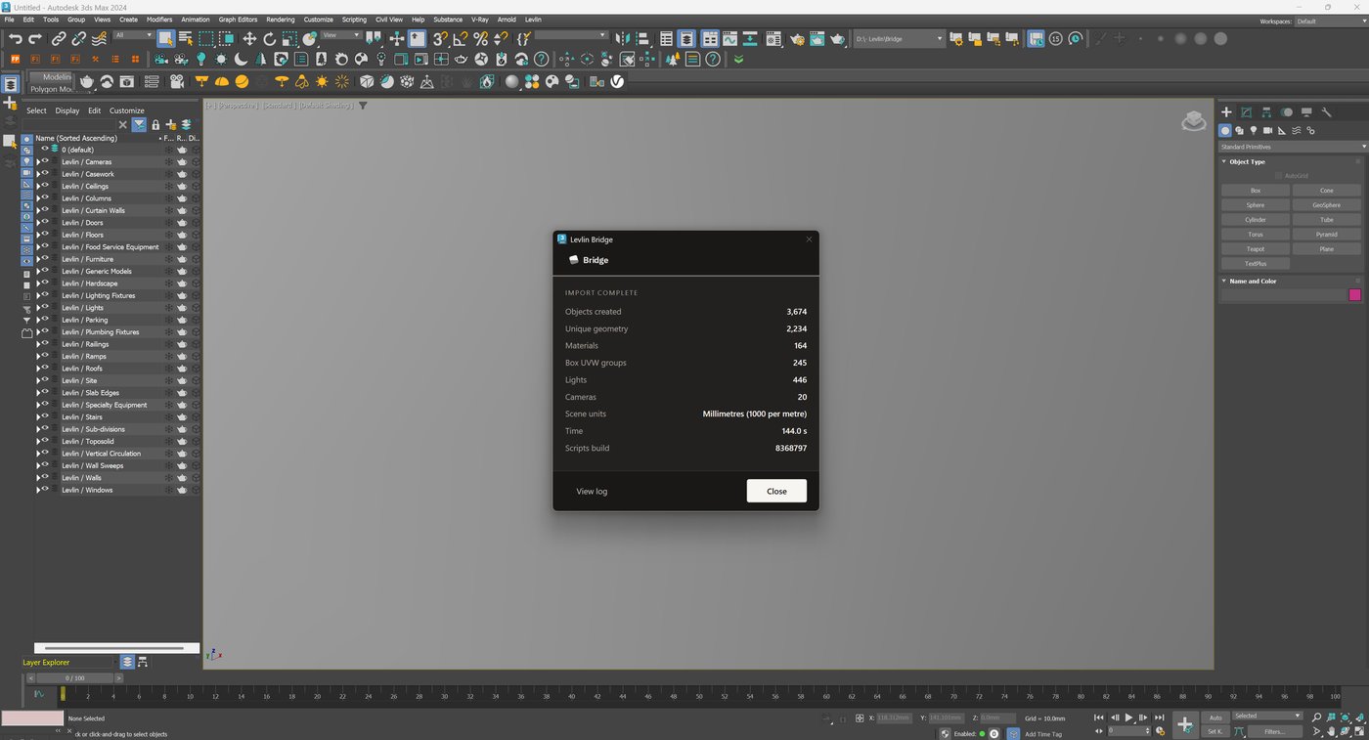Activate the Select and Rotate tool
This screenshot has height=740, width=1369.
pyautogui.click(x=269, y=39)
